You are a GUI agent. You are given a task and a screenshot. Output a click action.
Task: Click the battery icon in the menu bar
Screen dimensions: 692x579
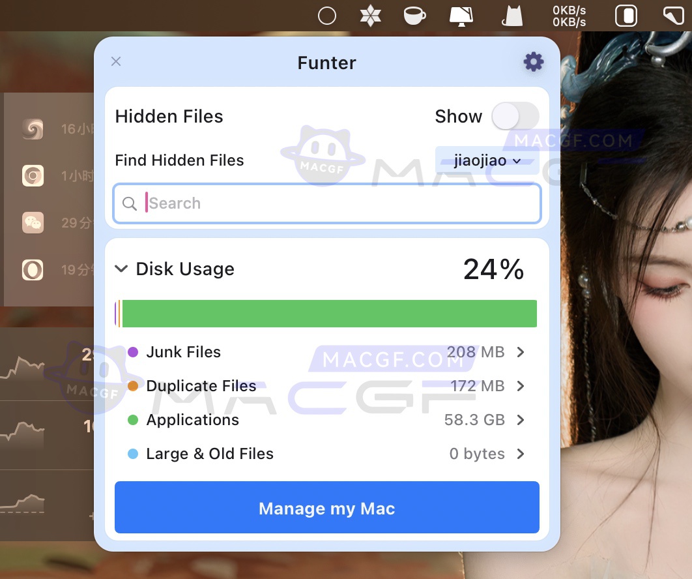626,16
